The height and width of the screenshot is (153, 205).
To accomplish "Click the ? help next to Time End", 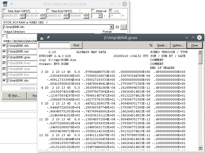I will point(80,11).
